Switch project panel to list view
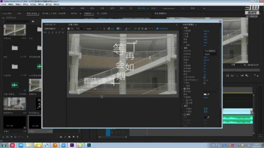 click(7, 137)
